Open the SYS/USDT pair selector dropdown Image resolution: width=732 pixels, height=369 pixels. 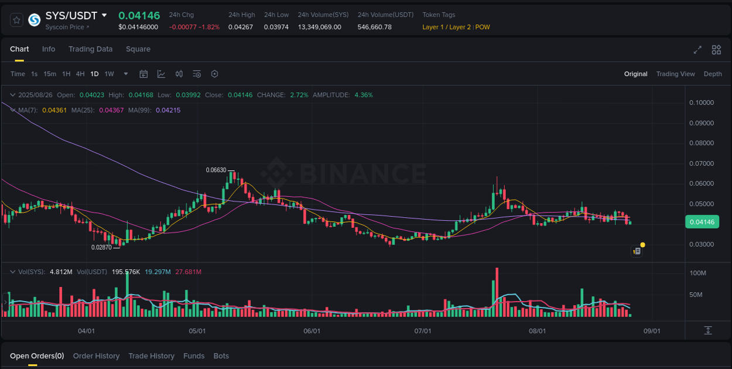[104, 15]
